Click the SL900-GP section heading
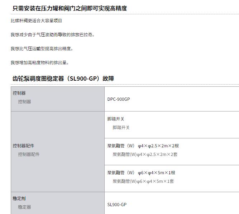Viewport: 239px width, 214px height. click(x=63, y=79)
